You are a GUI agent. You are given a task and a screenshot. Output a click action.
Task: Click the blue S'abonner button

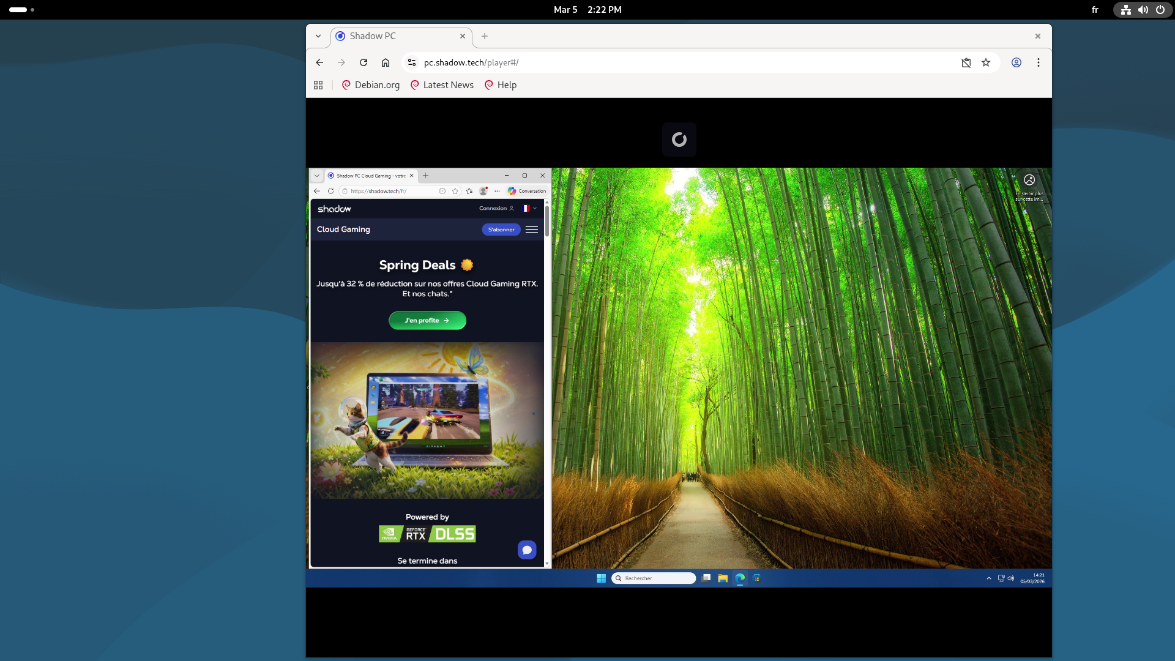[x=501, y=230]
